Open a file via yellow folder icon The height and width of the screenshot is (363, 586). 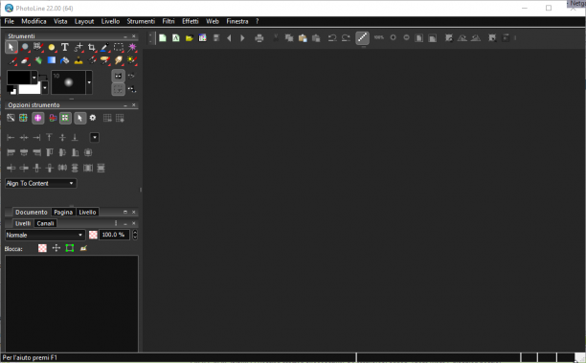tap(189, 37)
